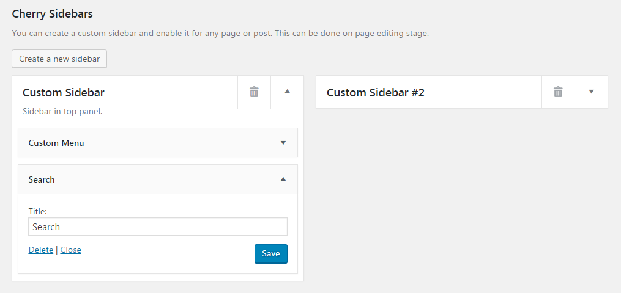Click the 'Title:' field label
621x293 pixels.
[x=38, y=211]
